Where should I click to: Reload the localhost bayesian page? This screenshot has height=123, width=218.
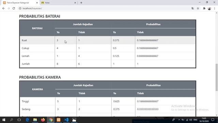coord(14,8)
